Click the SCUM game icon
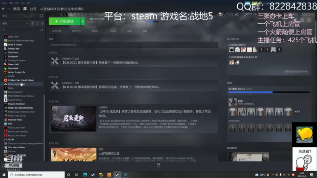Image resolution: width=317 pixels, height=178 pixels. click(x=6, y=140)
